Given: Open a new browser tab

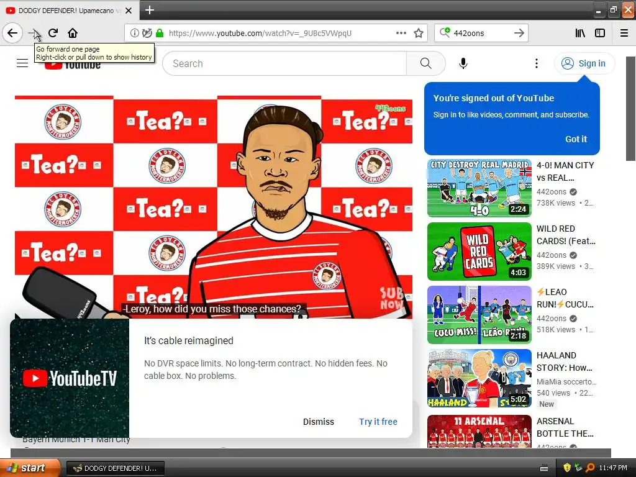Looking at the screenshot, I should pos(149,10).
